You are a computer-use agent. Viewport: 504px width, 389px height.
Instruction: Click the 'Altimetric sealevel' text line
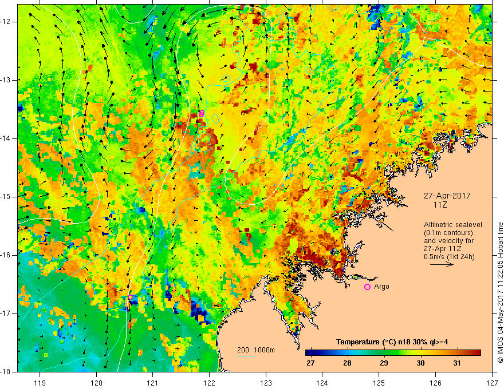[453, 225]
